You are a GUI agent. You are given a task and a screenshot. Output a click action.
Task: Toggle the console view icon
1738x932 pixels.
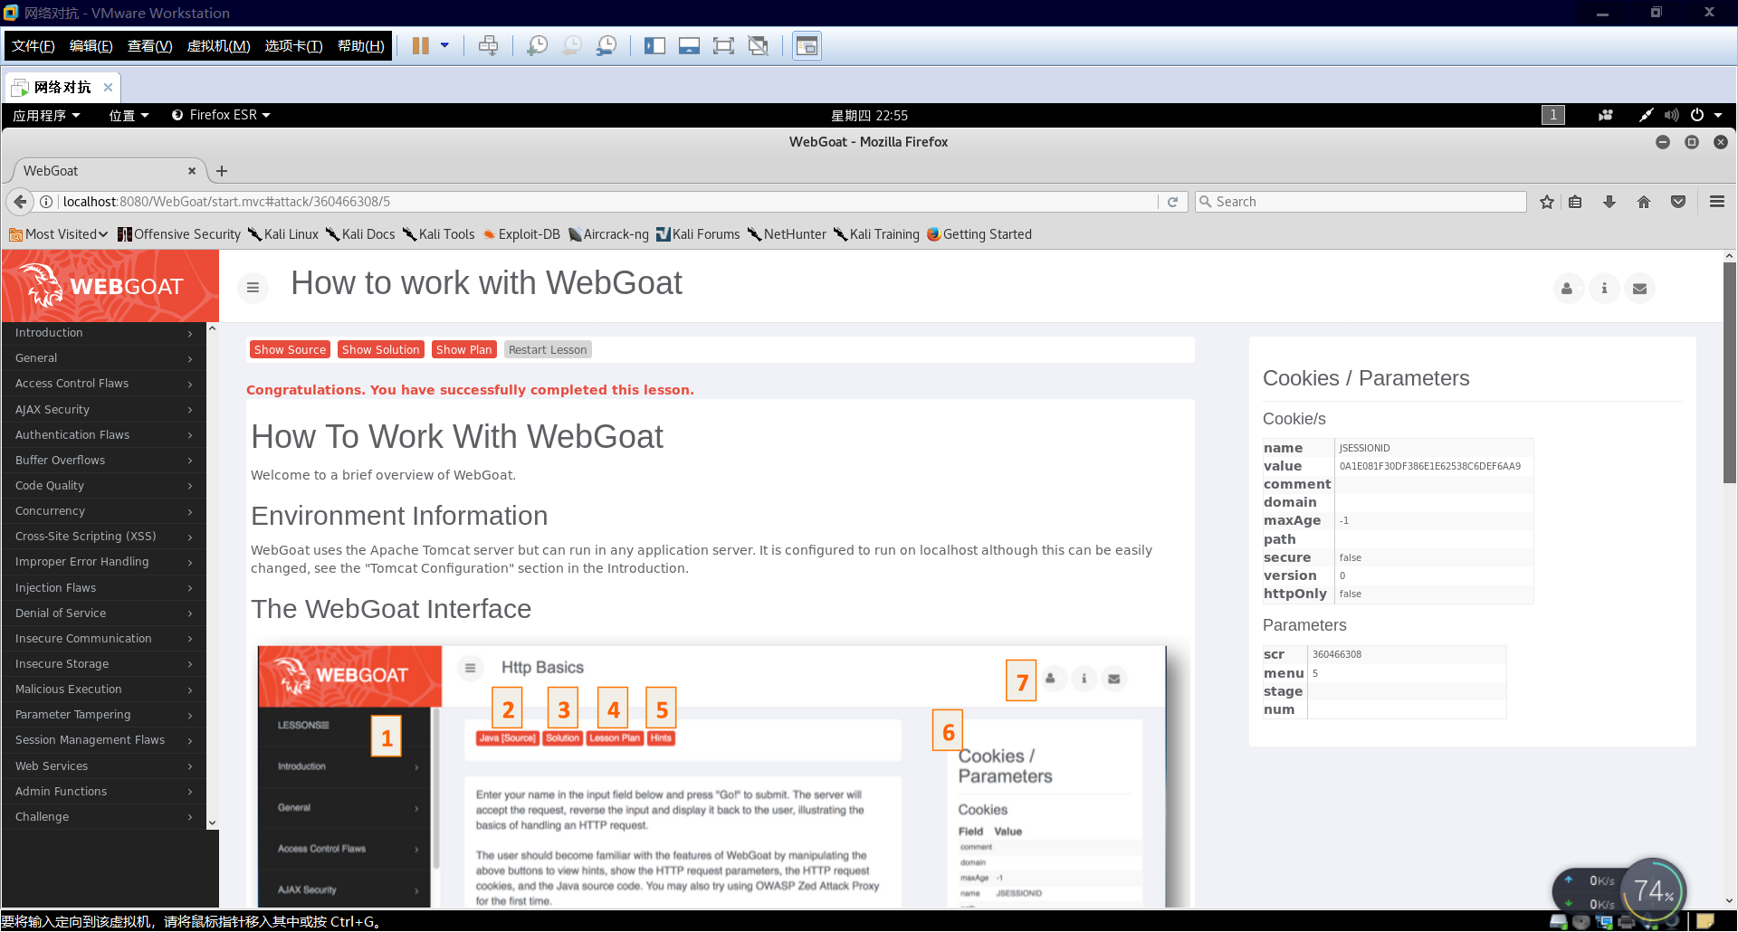click(807, 45)
